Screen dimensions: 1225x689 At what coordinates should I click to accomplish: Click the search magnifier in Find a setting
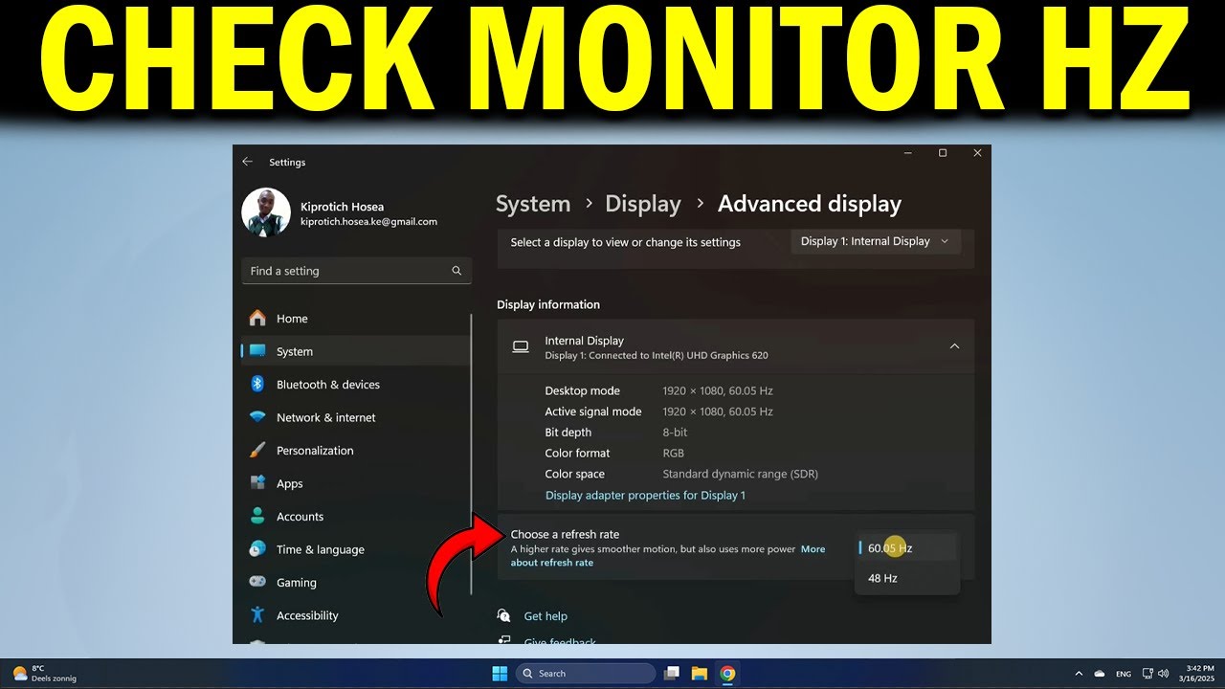(457, 271)
